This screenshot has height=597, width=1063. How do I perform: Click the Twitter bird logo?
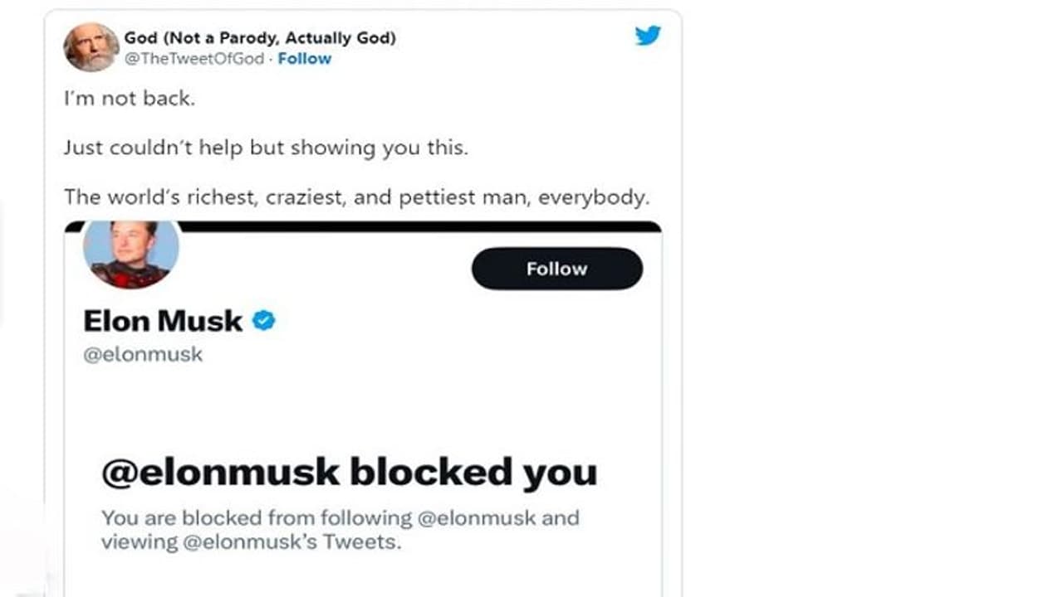click(x=648, y=36)
